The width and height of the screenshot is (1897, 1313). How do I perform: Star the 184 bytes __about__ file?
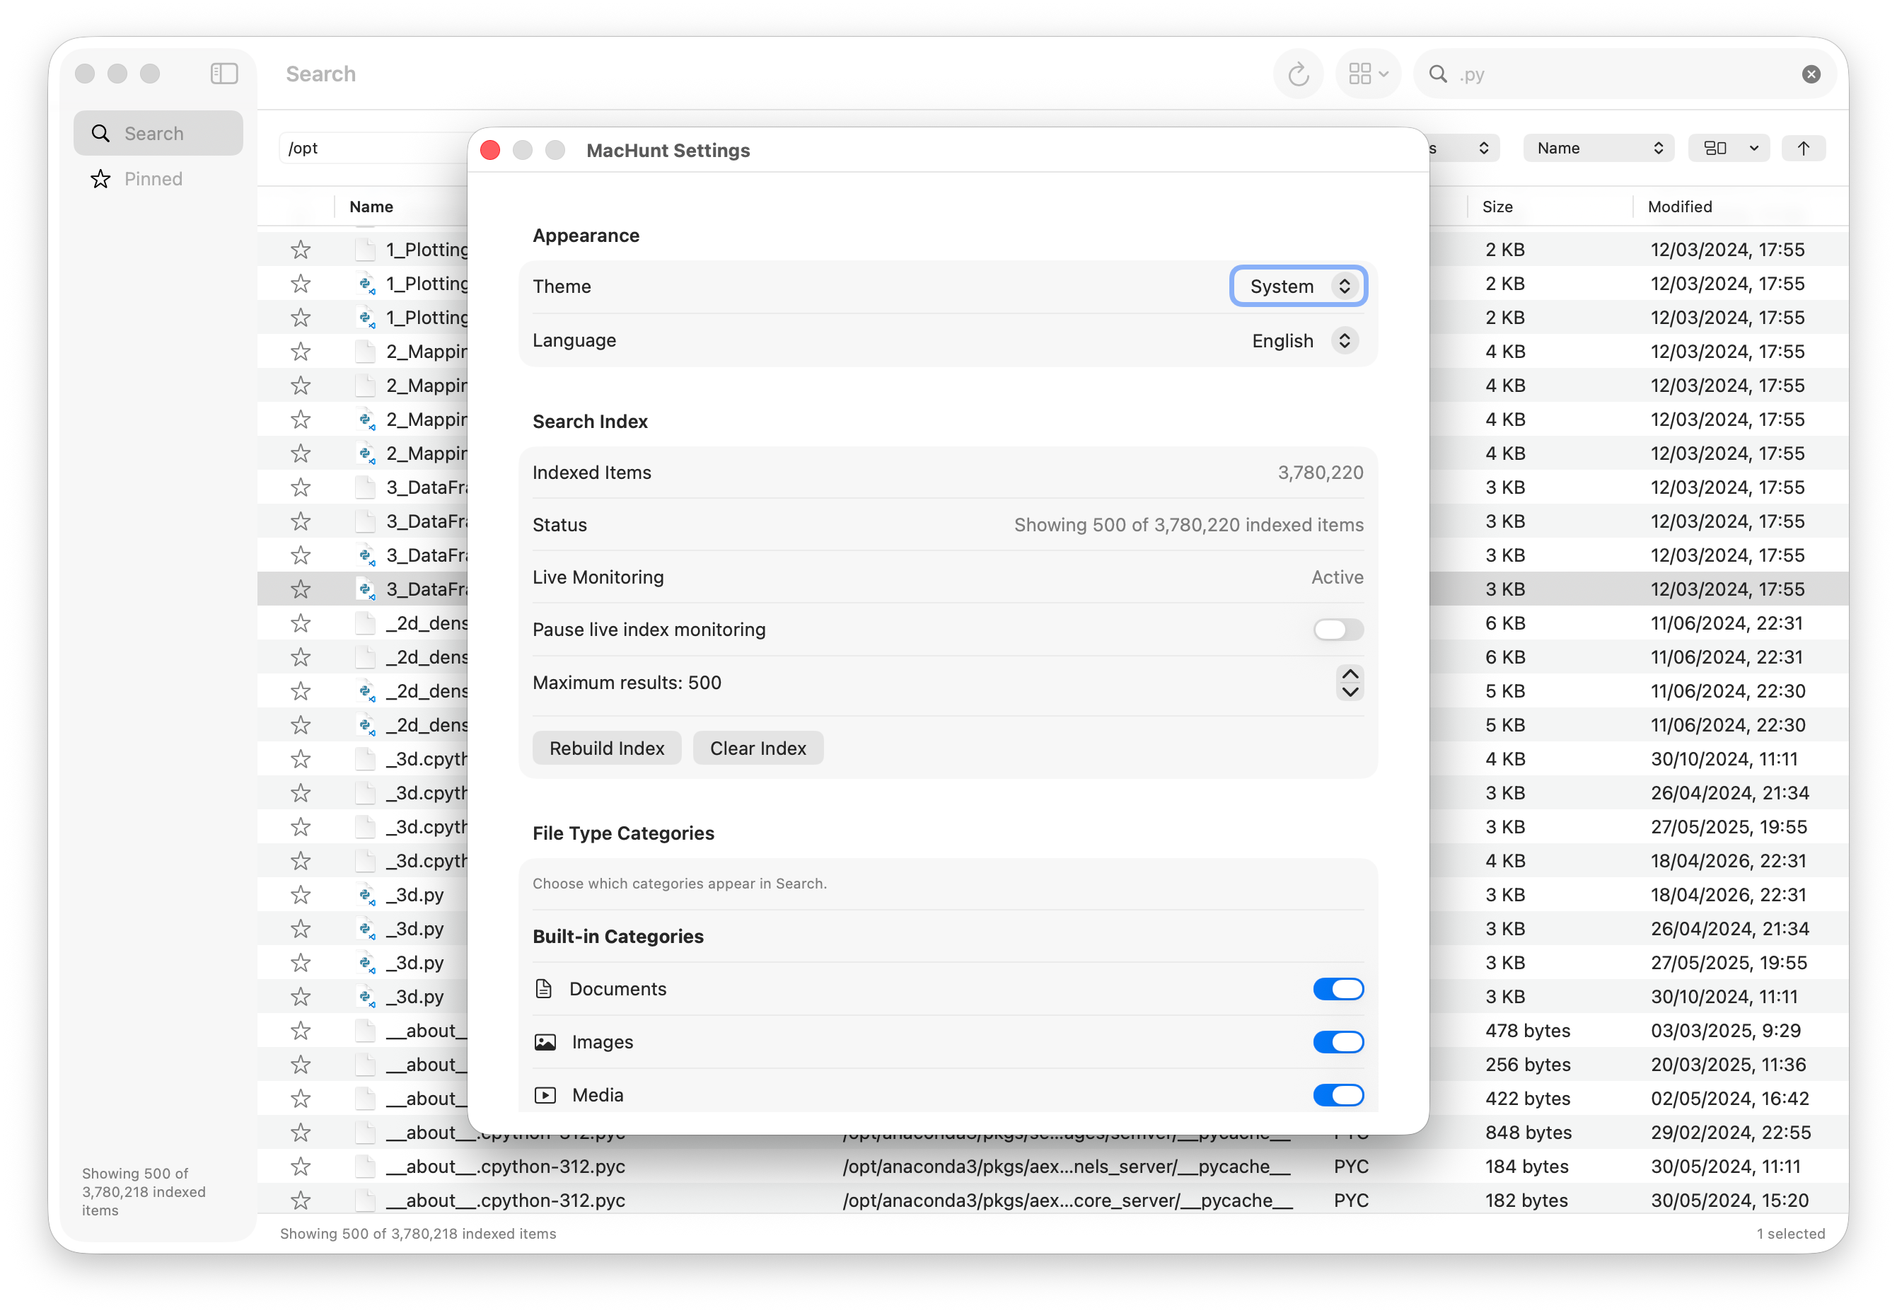point(301,1167)
